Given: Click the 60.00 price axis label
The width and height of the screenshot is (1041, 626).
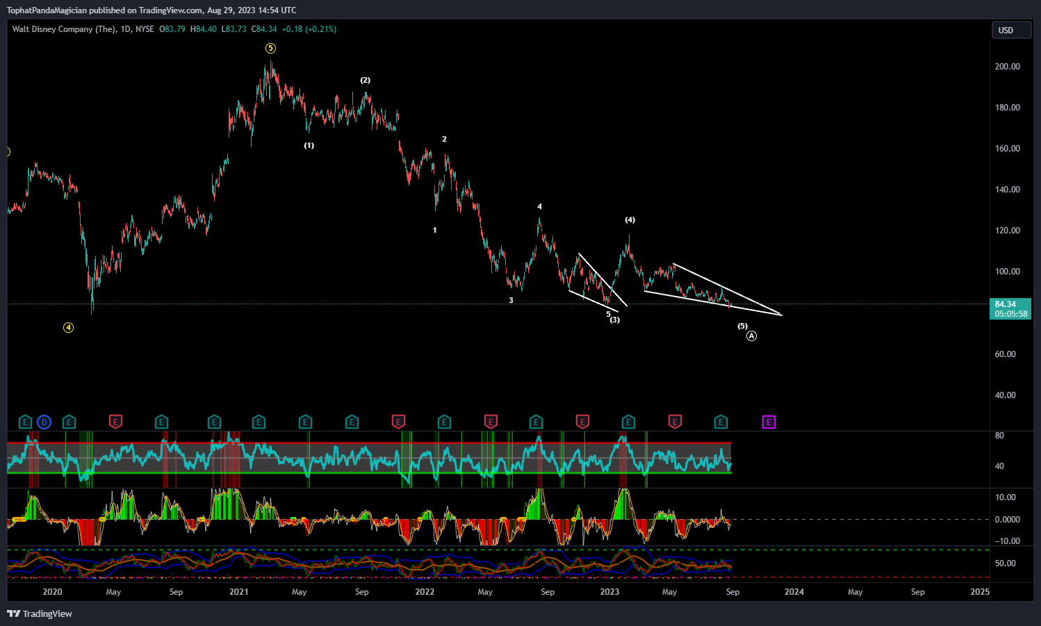Looking at the screenshot, I should tap(1006, 354).
